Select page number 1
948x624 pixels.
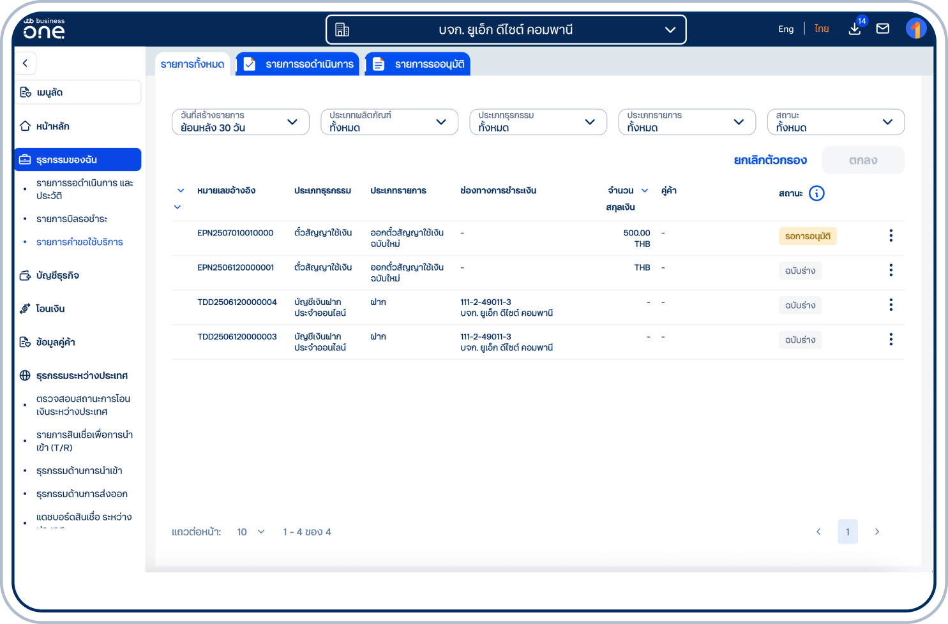tap(848, 531)
